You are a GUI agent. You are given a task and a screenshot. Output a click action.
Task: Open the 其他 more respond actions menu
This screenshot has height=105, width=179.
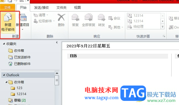(x=116, y=27)
